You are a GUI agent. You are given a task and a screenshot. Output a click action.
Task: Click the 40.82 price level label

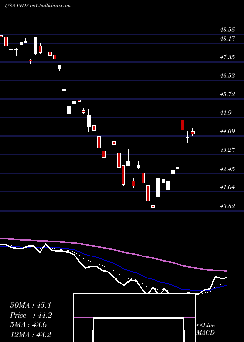click(x=227, y=206)
